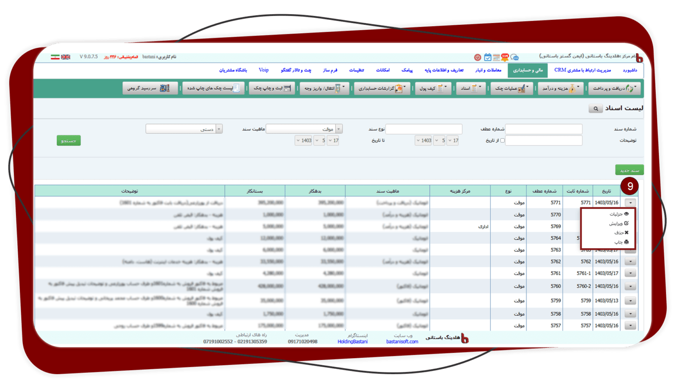Open the calendar checkmark tasks icon

coord(488,57)
